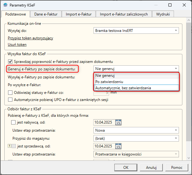Toggle 'Sprawdzaj poprawność e-Faktury' checkbox
192x175 pixels.
click(x=10, y=61)
